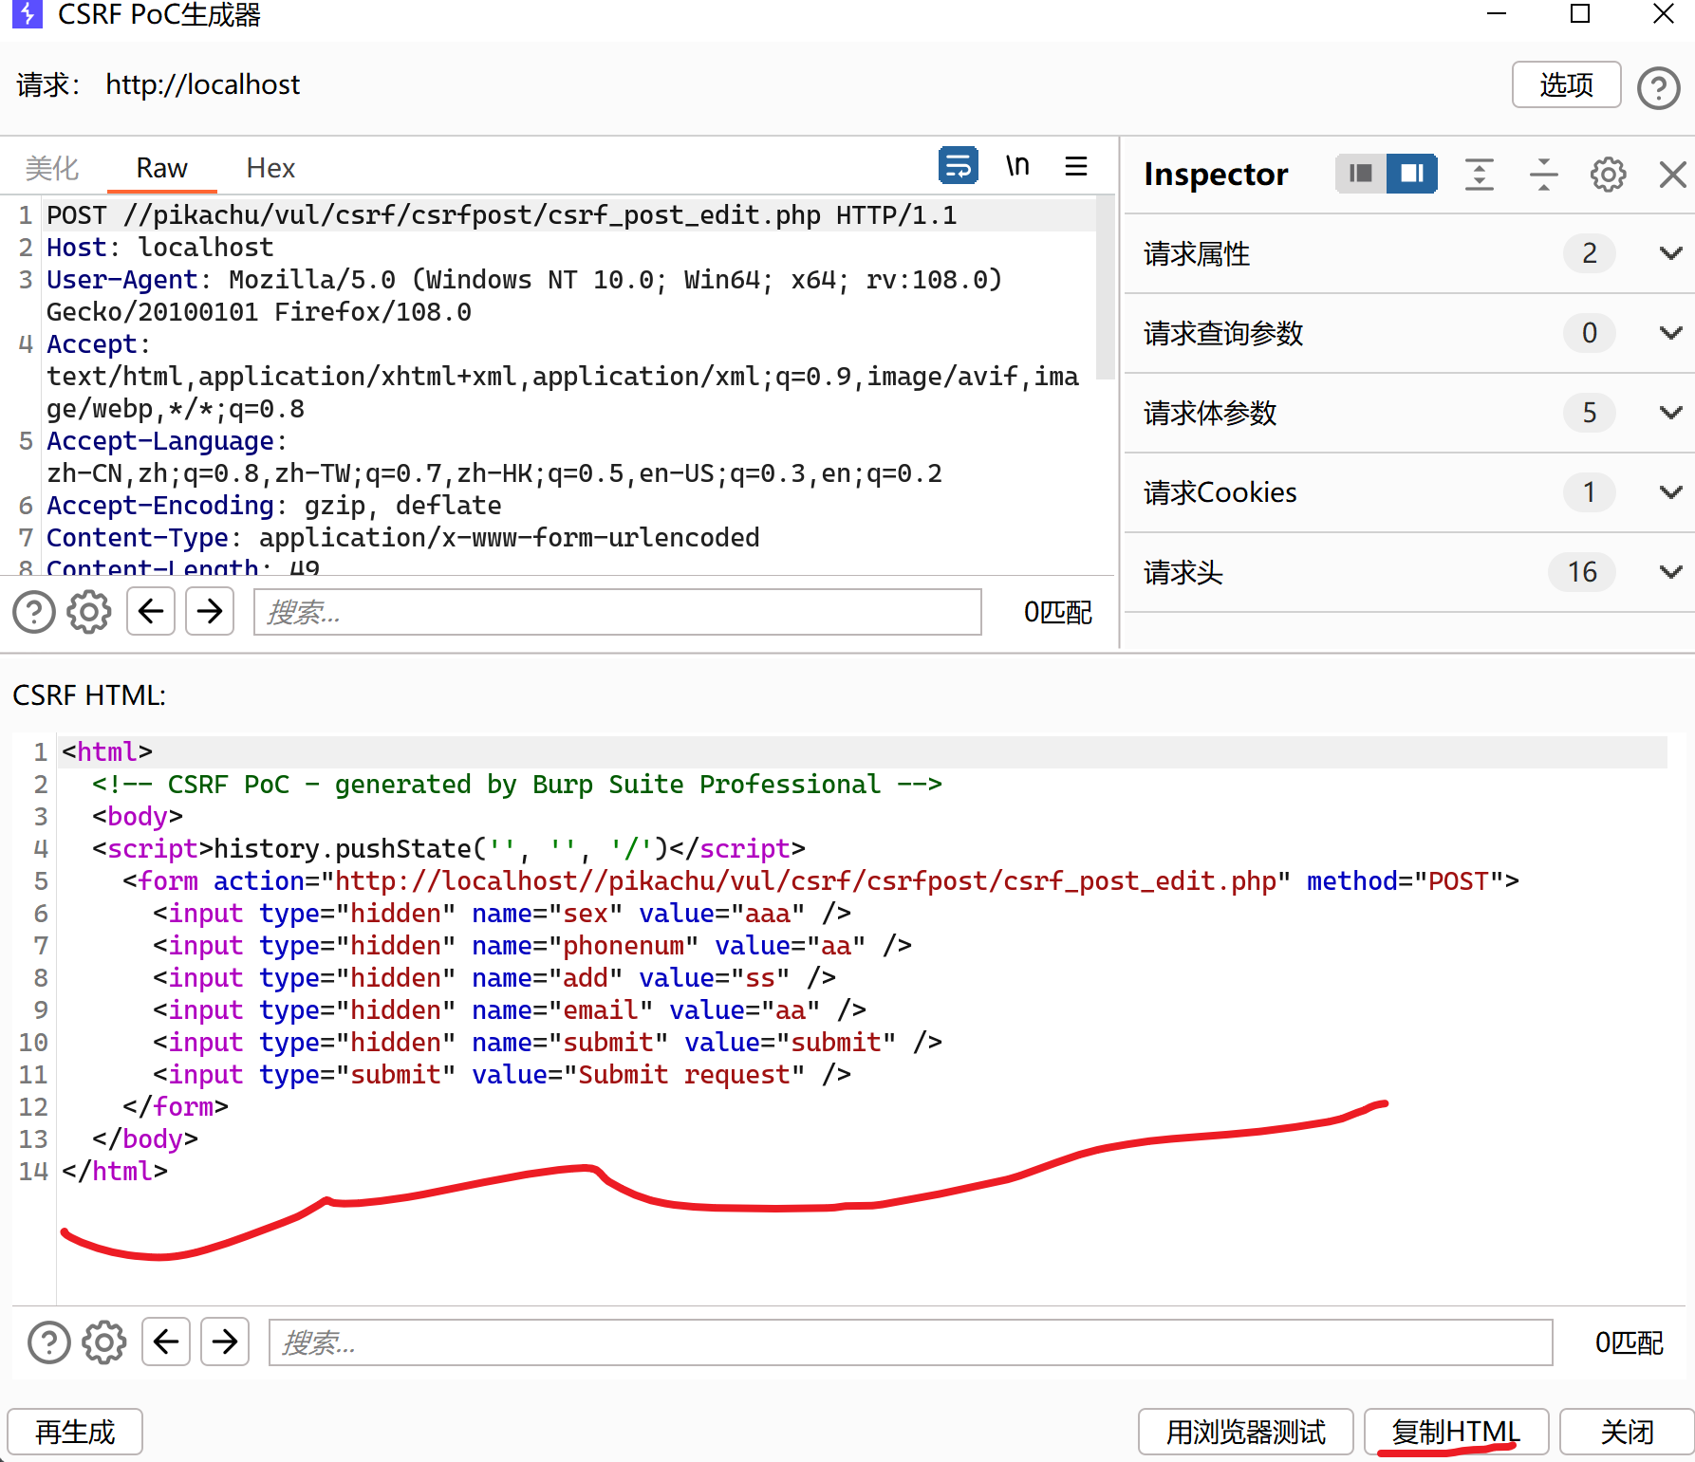
Task: Click history.pushState script line
Action: point(449,849)
